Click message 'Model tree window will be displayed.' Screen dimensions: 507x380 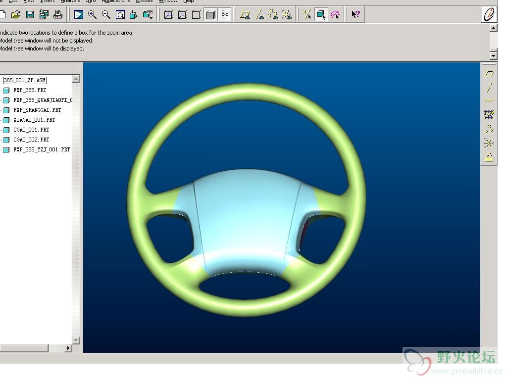(42, 48)
